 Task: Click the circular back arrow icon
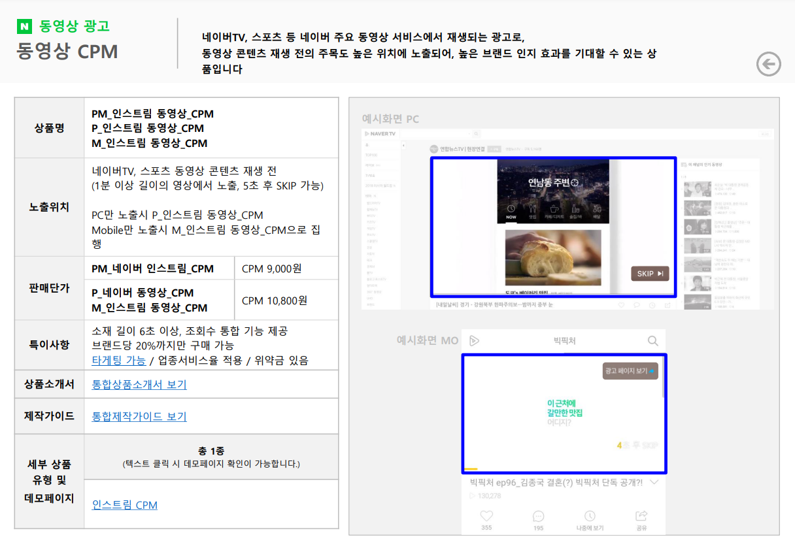[769, 64]
